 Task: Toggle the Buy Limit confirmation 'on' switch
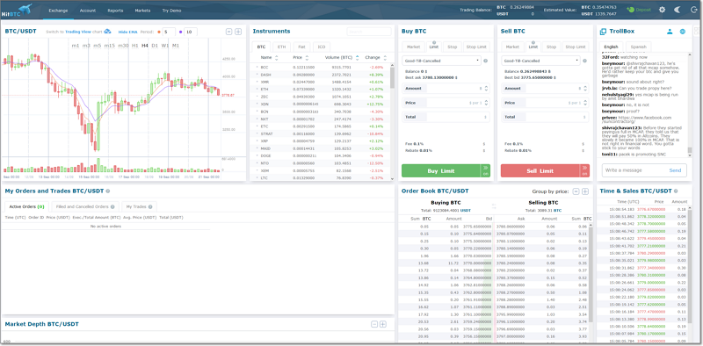coord(485,170)
